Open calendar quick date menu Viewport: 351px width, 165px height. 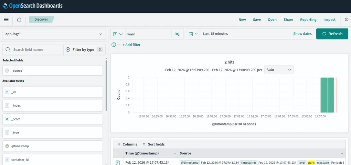193,34
